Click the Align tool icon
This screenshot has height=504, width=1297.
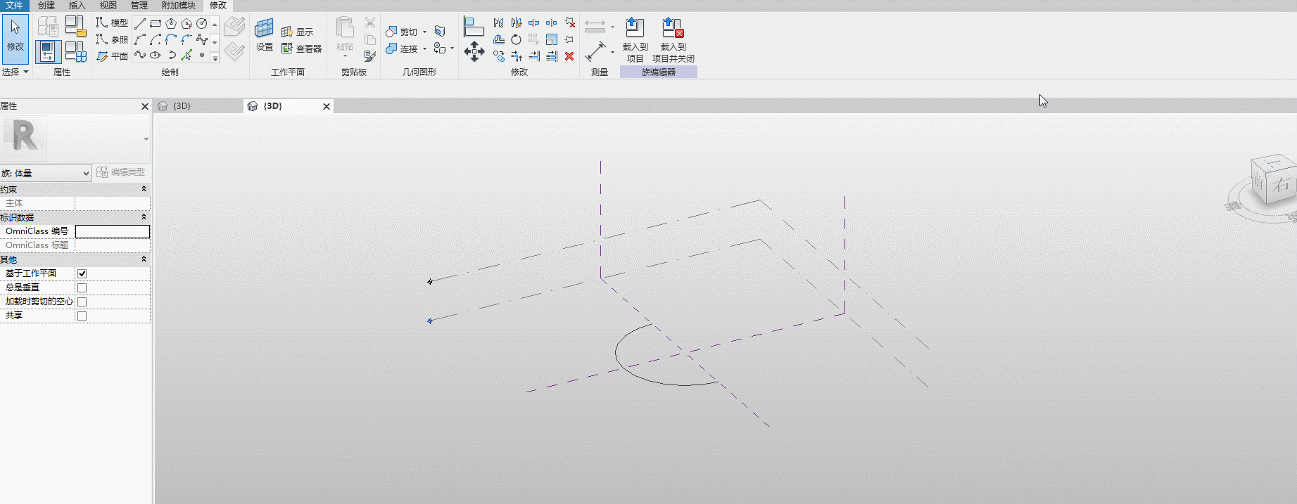point(474,27)
